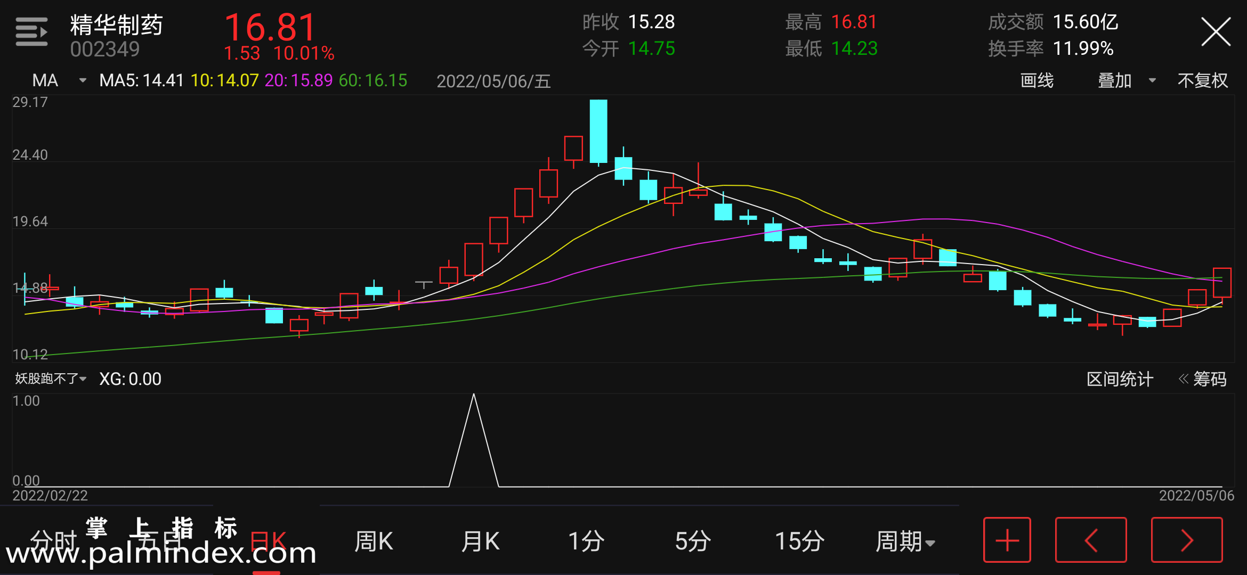Click the end date 2022/05/06 label
The width and height of the screenshot is (1247, 575).
tap(1196, 496)
